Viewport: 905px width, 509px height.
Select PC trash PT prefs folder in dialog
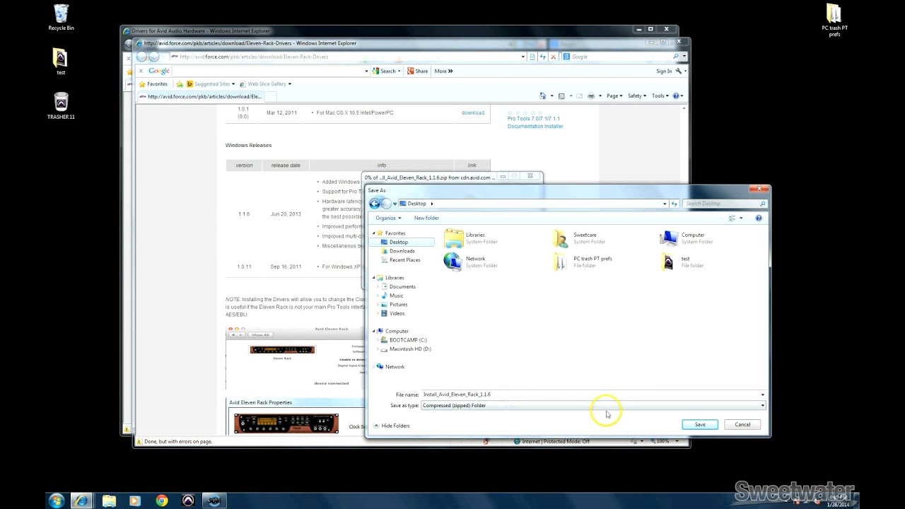click(583, 262)
